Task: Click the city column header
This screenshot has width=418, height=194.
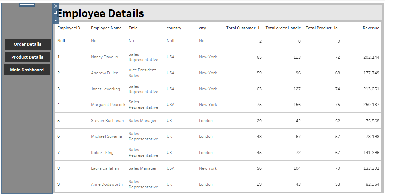Action: pyautogui.click(x=202, y=28)
